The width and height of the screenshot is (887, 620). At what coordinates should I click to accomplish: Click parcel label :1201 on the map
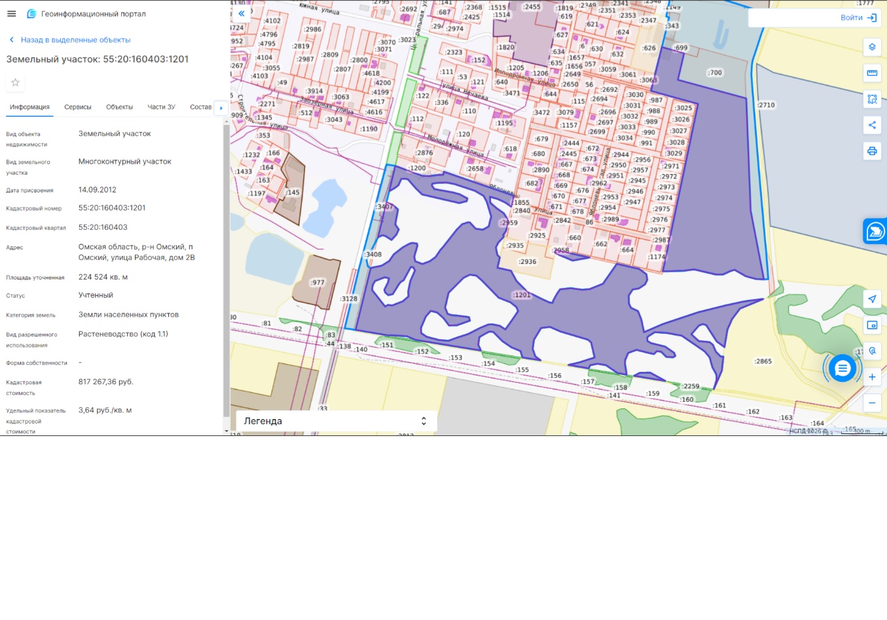pos(522,295)
